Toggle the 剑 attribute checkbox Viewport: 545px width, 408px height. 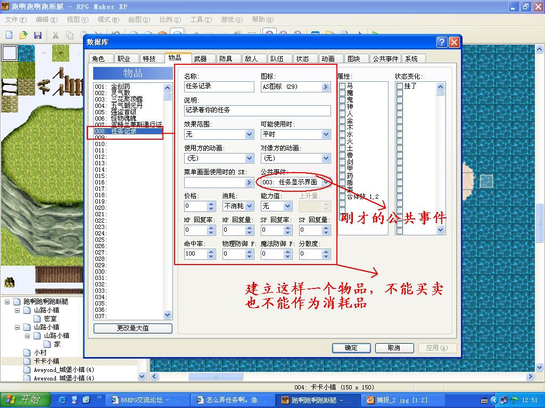click(x=342, y=162)
